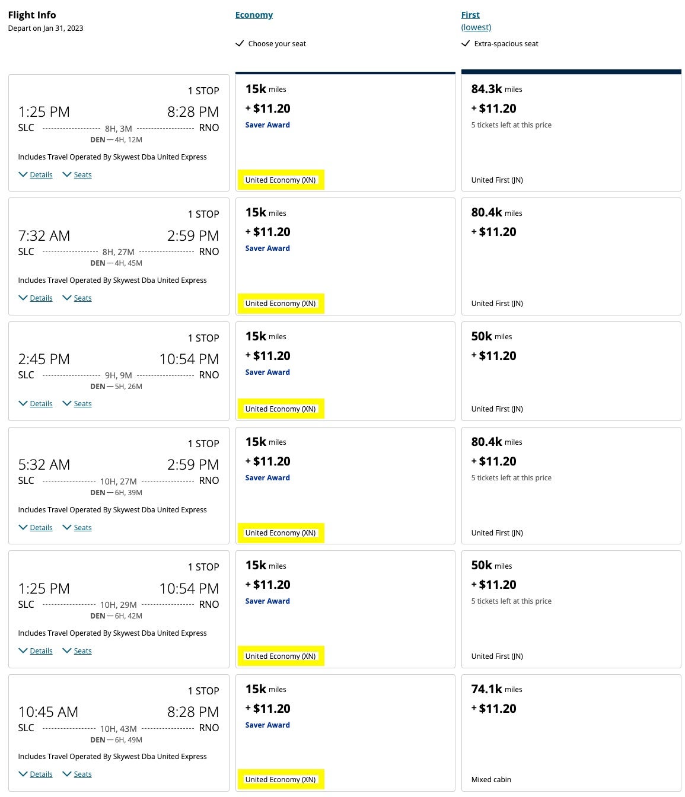This screenshot has height=797, width=685.
Task: Expand Details for the 2:45 PM flight
Action: click(40, 403)
